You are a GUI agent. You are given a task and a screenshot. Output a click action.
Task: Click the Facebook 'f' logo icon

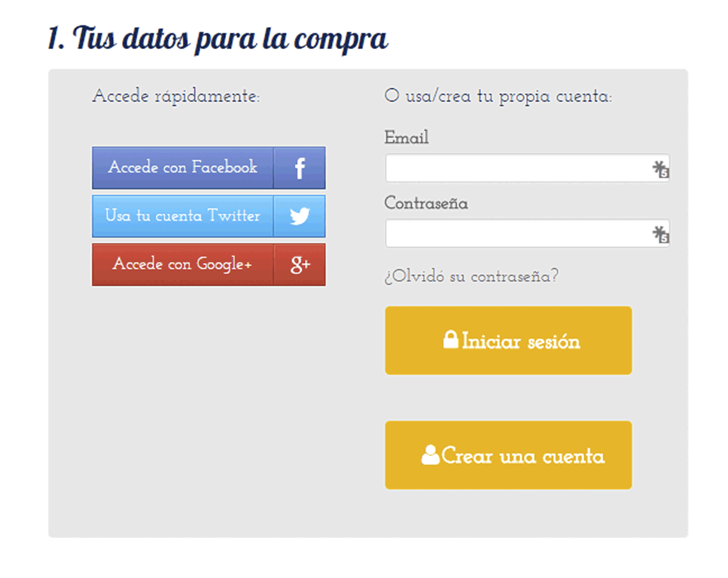pos(300,168)
